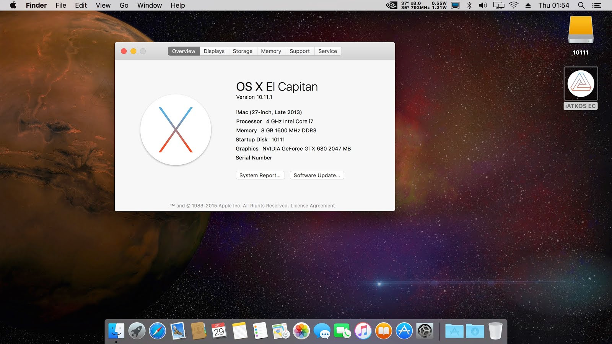Switch to the Service tab

[328, 51]
